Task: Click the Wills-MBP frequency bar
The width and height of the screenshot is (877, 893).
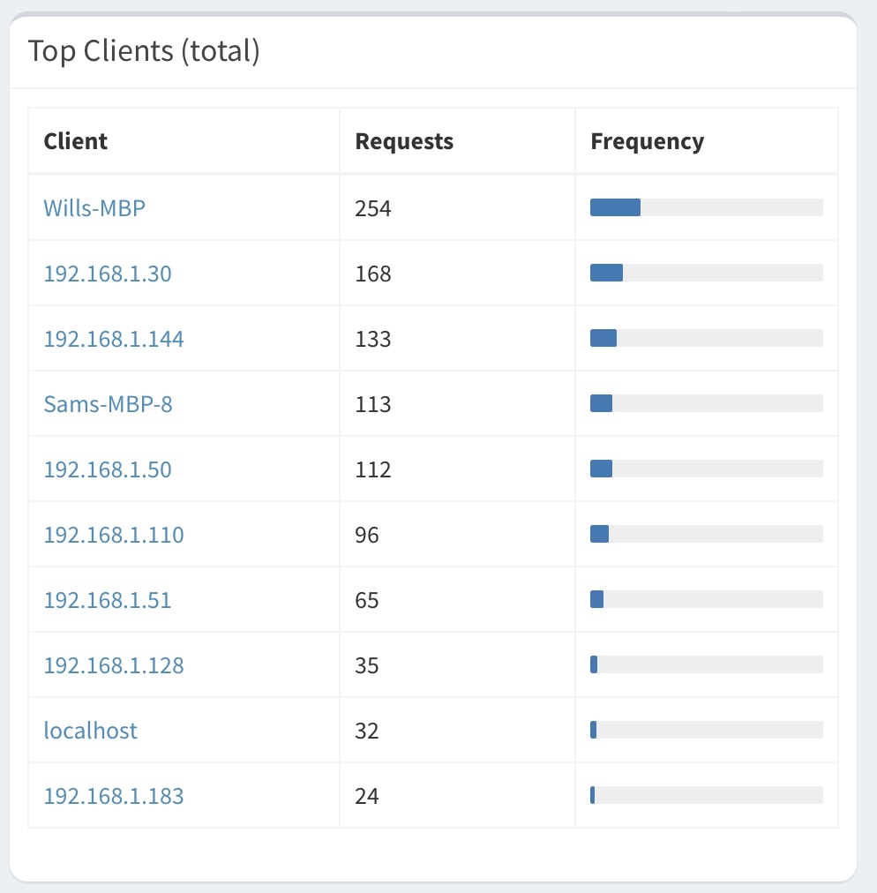Action: click(x=707, y=207)
